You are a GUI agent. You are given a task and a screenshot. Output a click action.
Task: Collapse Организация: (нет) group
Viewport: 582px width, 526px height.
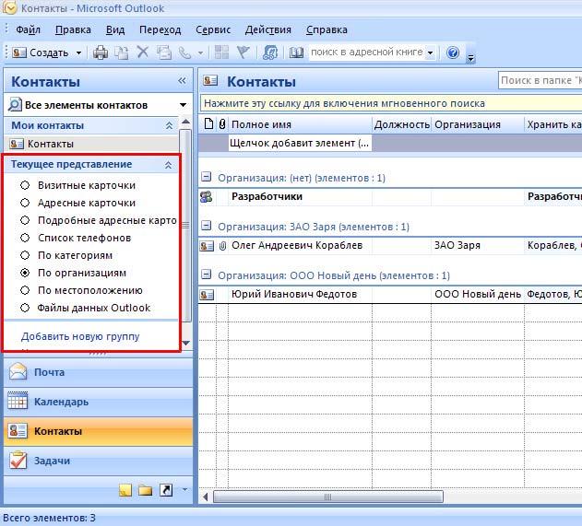(x=206, y=177)
